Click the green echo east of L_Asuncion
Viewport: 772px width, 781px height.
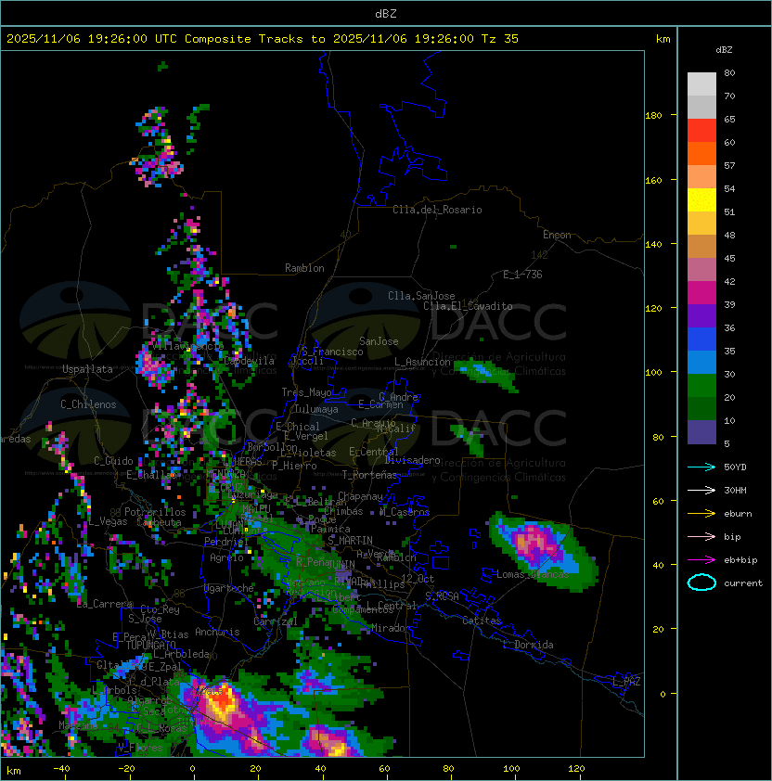click(486, 375)
